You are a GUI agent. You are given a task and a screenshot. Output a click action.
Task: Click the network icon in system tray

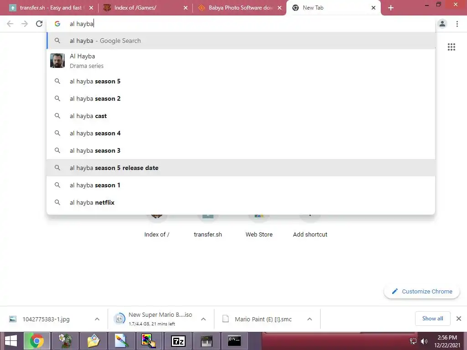point(413,341)
